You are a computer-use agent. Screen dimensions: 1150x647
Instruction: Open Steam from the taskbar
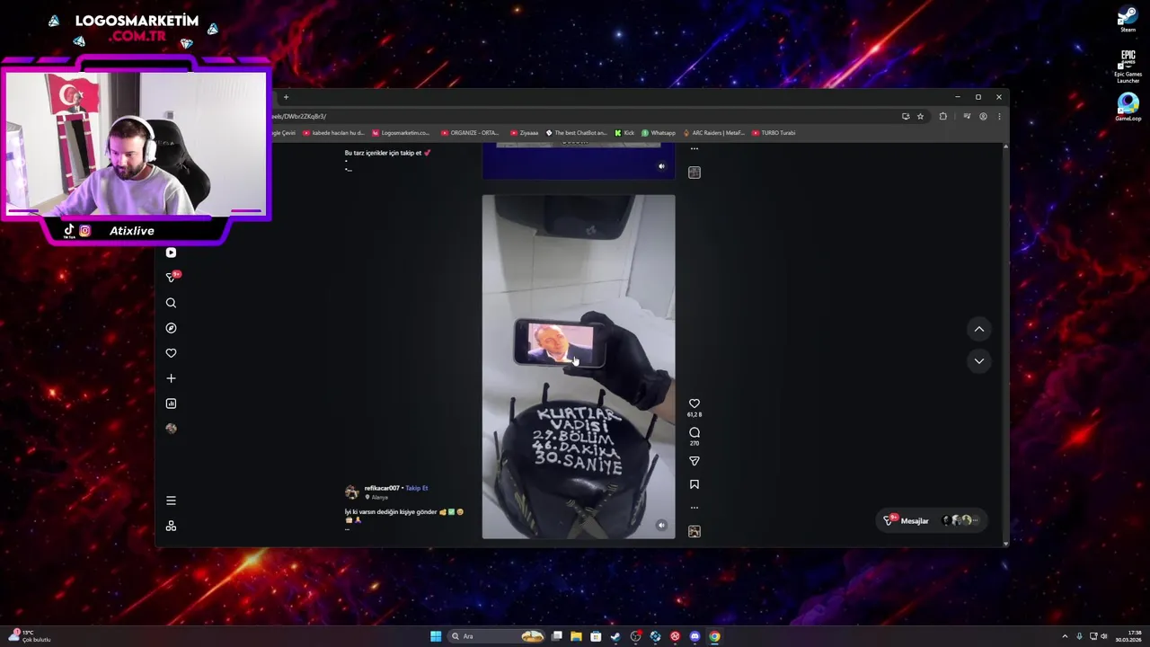[x=615, y=636]
